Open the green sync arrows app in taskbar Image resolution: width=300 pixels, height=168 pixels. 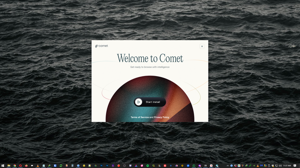click(61, 166)
